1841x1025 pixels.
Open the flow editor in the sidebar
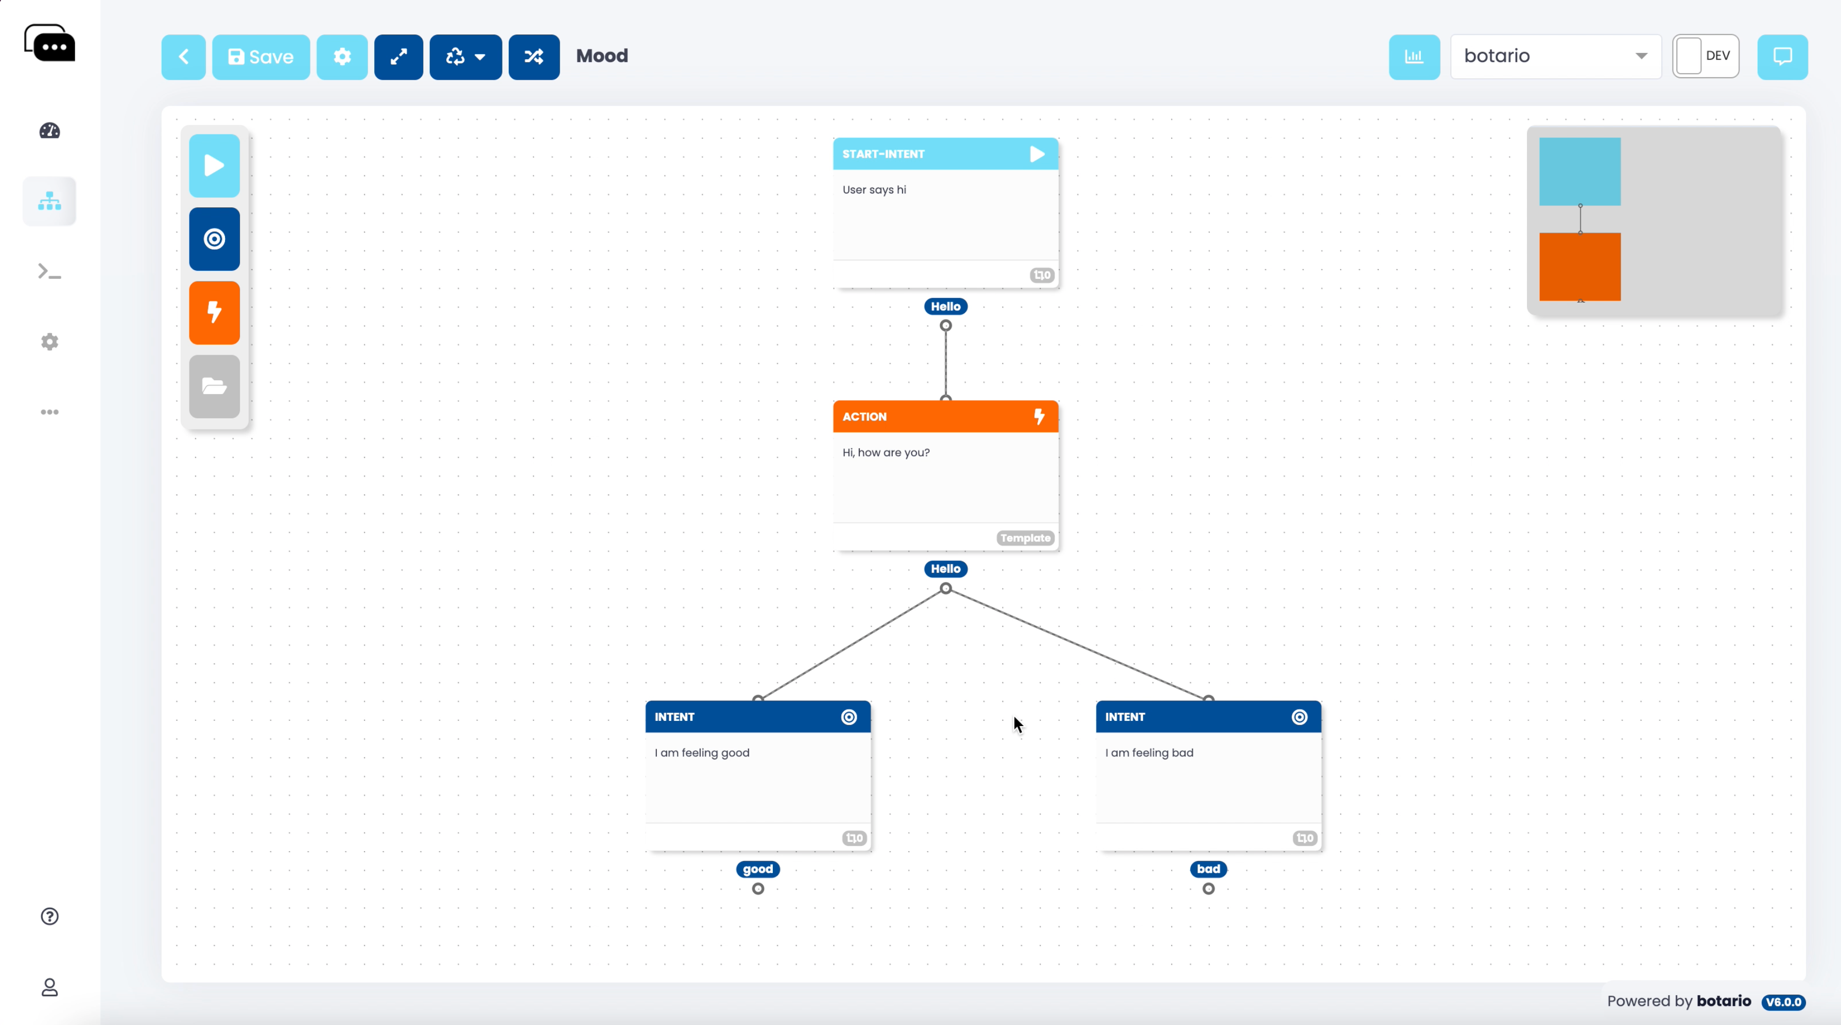(x=49, y=201)
